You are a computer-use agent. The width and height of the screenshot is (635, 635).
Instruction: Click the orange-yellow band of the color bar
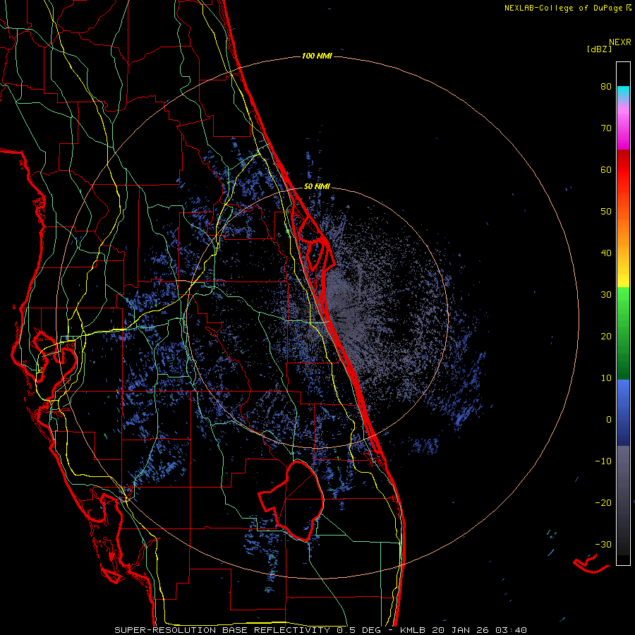point(623,249)
